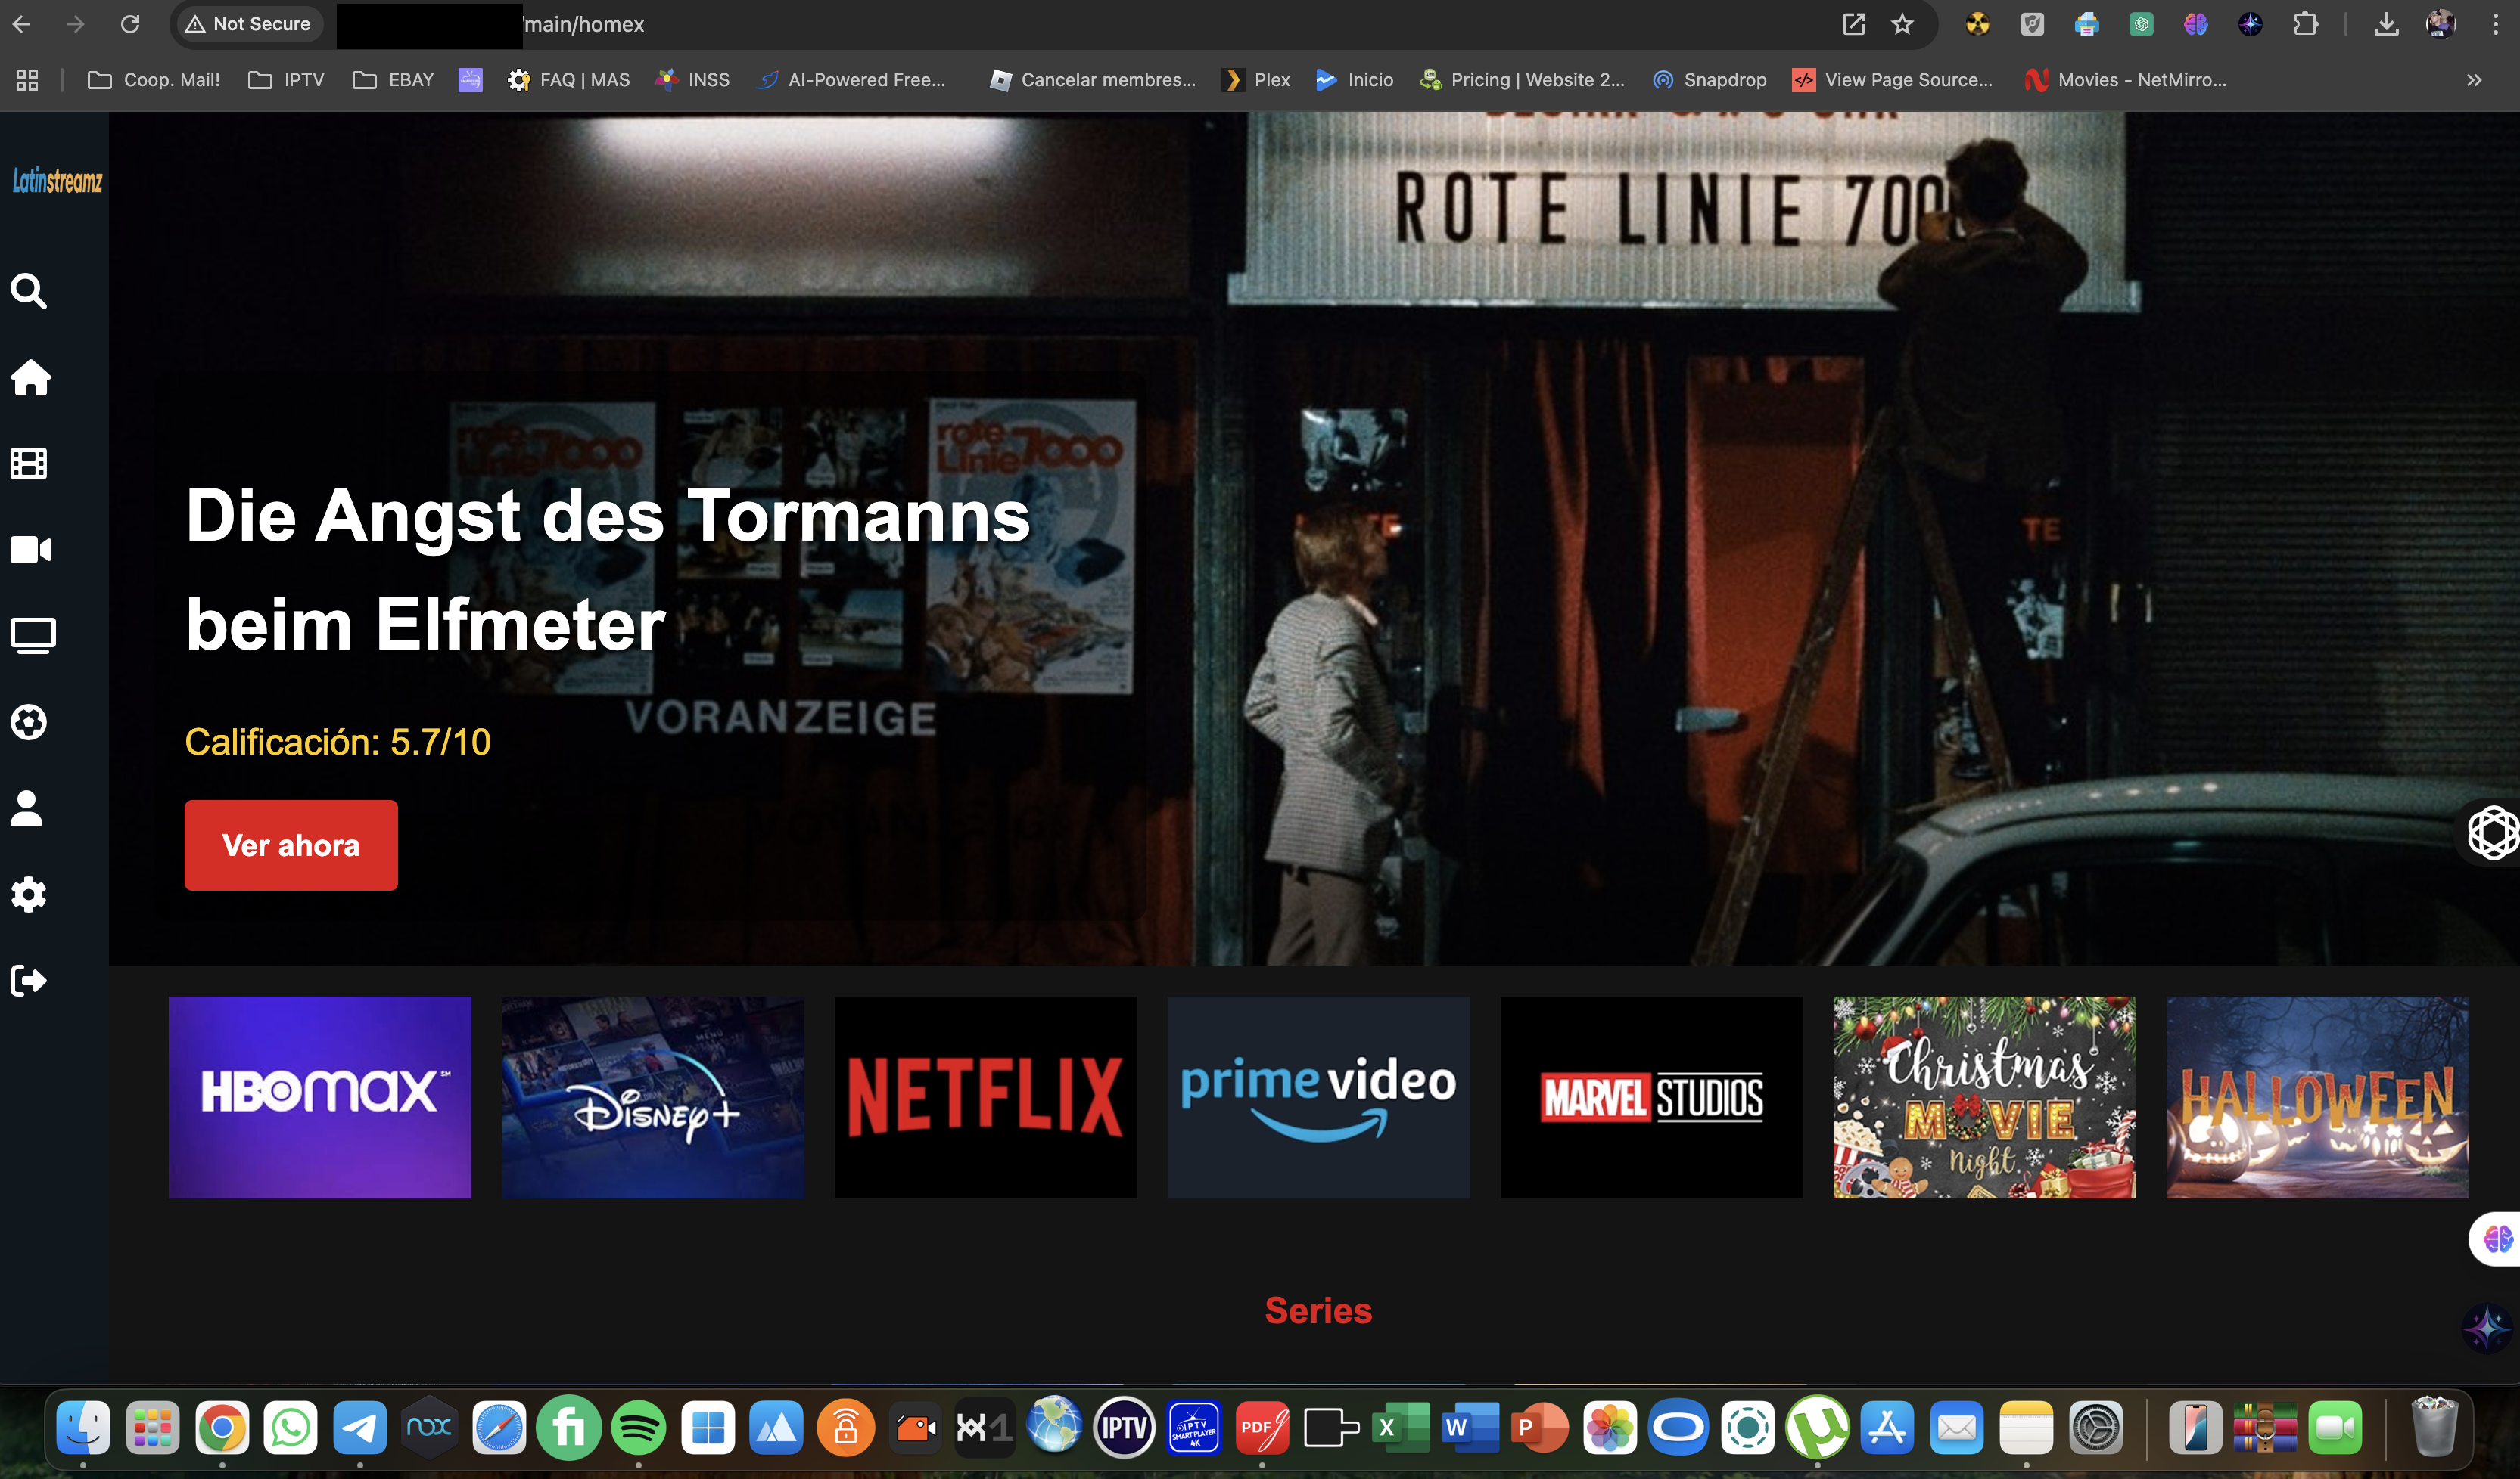Open Sports via the soccer ball icon
2520x1479 pixels.
coord(29,721)
